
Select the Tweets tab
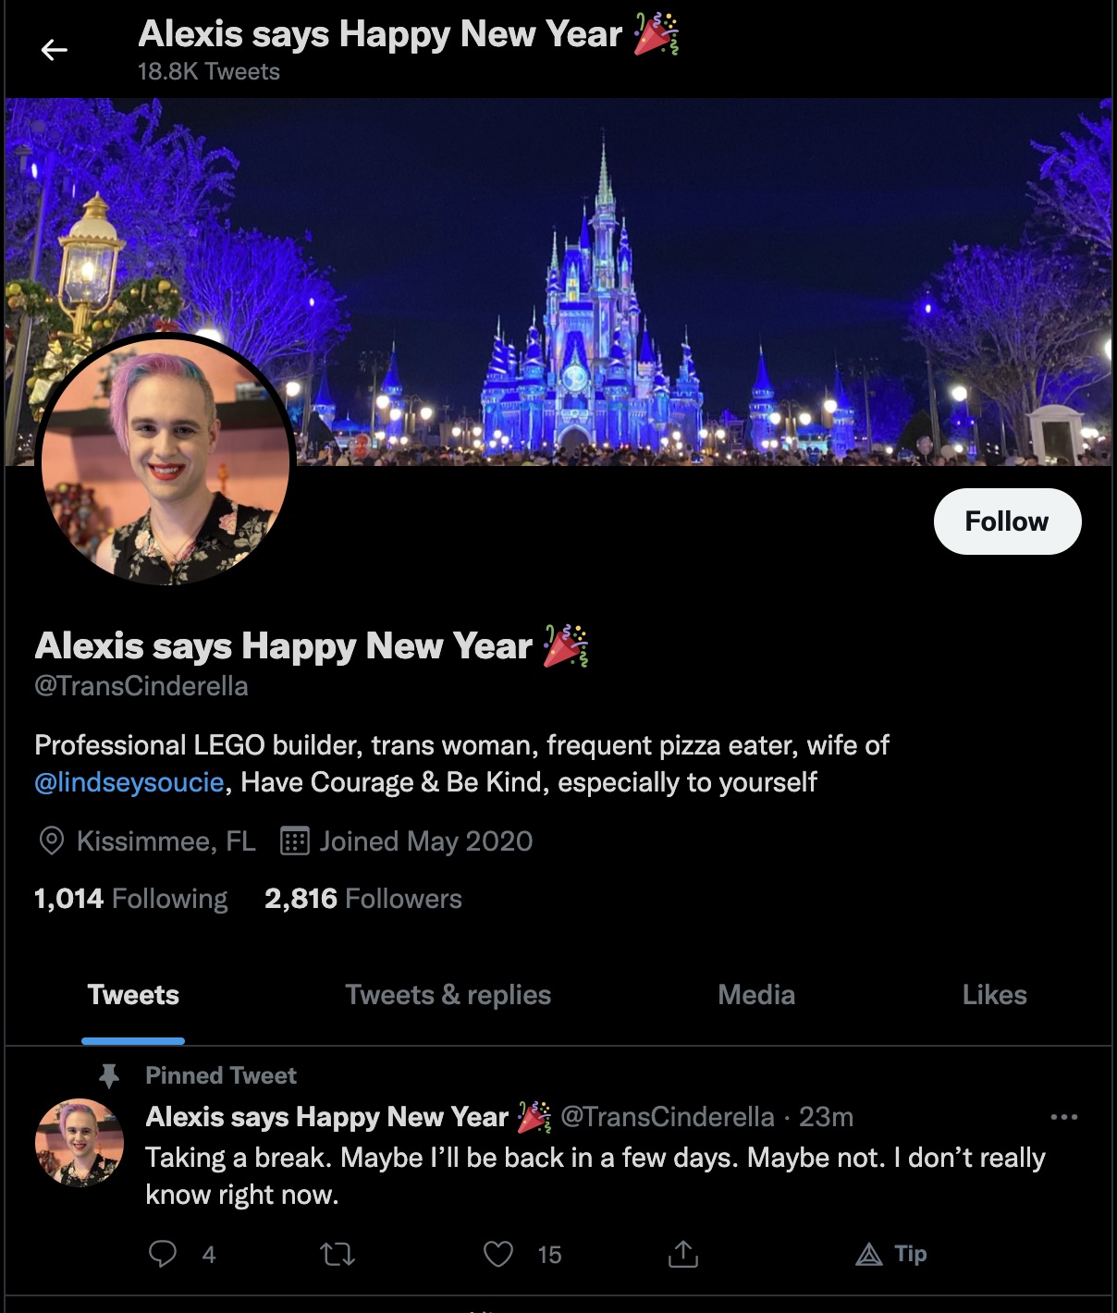pyautogui.click(x=133, y=995)
